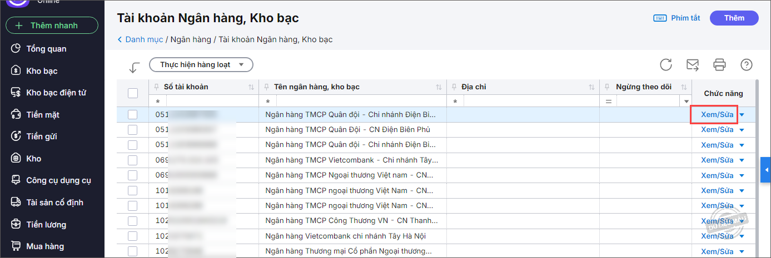Click the printer icon
This screenshot has width=771, height=258.
(x=720, y=65)
